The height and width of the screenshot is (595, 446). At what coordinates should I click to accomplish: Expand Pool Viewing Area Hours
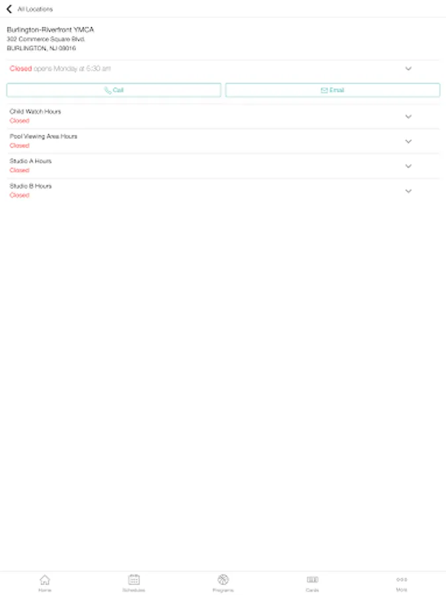tap(408, 141)
